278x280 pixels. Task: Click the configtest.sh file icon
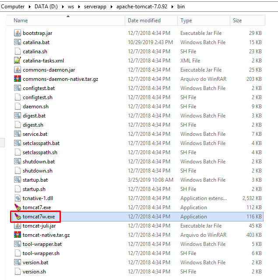18,97
